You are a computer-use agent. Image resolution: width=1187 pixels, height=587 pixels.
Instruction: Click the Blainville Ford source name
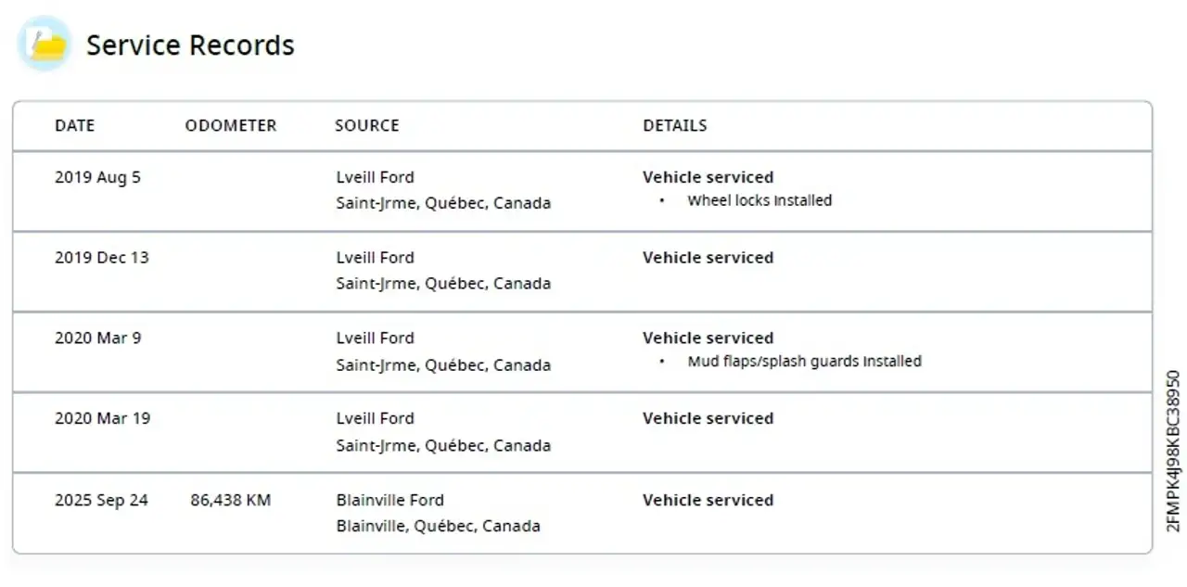(389, 500)
